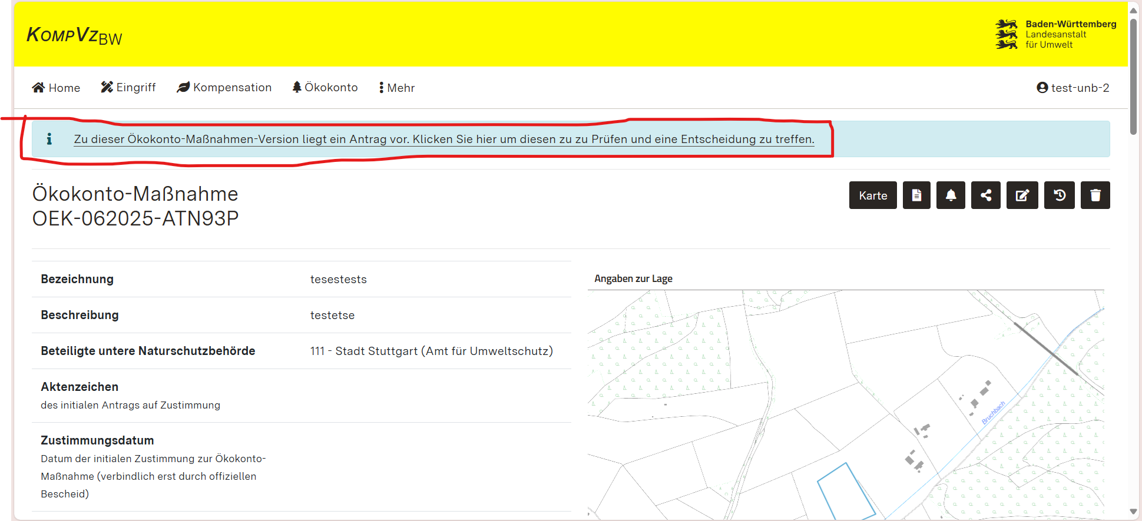Click the info icon in blue banner
Viewport: 1142px width, 521px height.
click(x=49, y=139)
